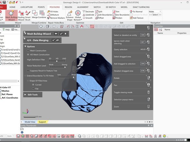
Task: Click Add Texture
Action: [x=137, y=18]
